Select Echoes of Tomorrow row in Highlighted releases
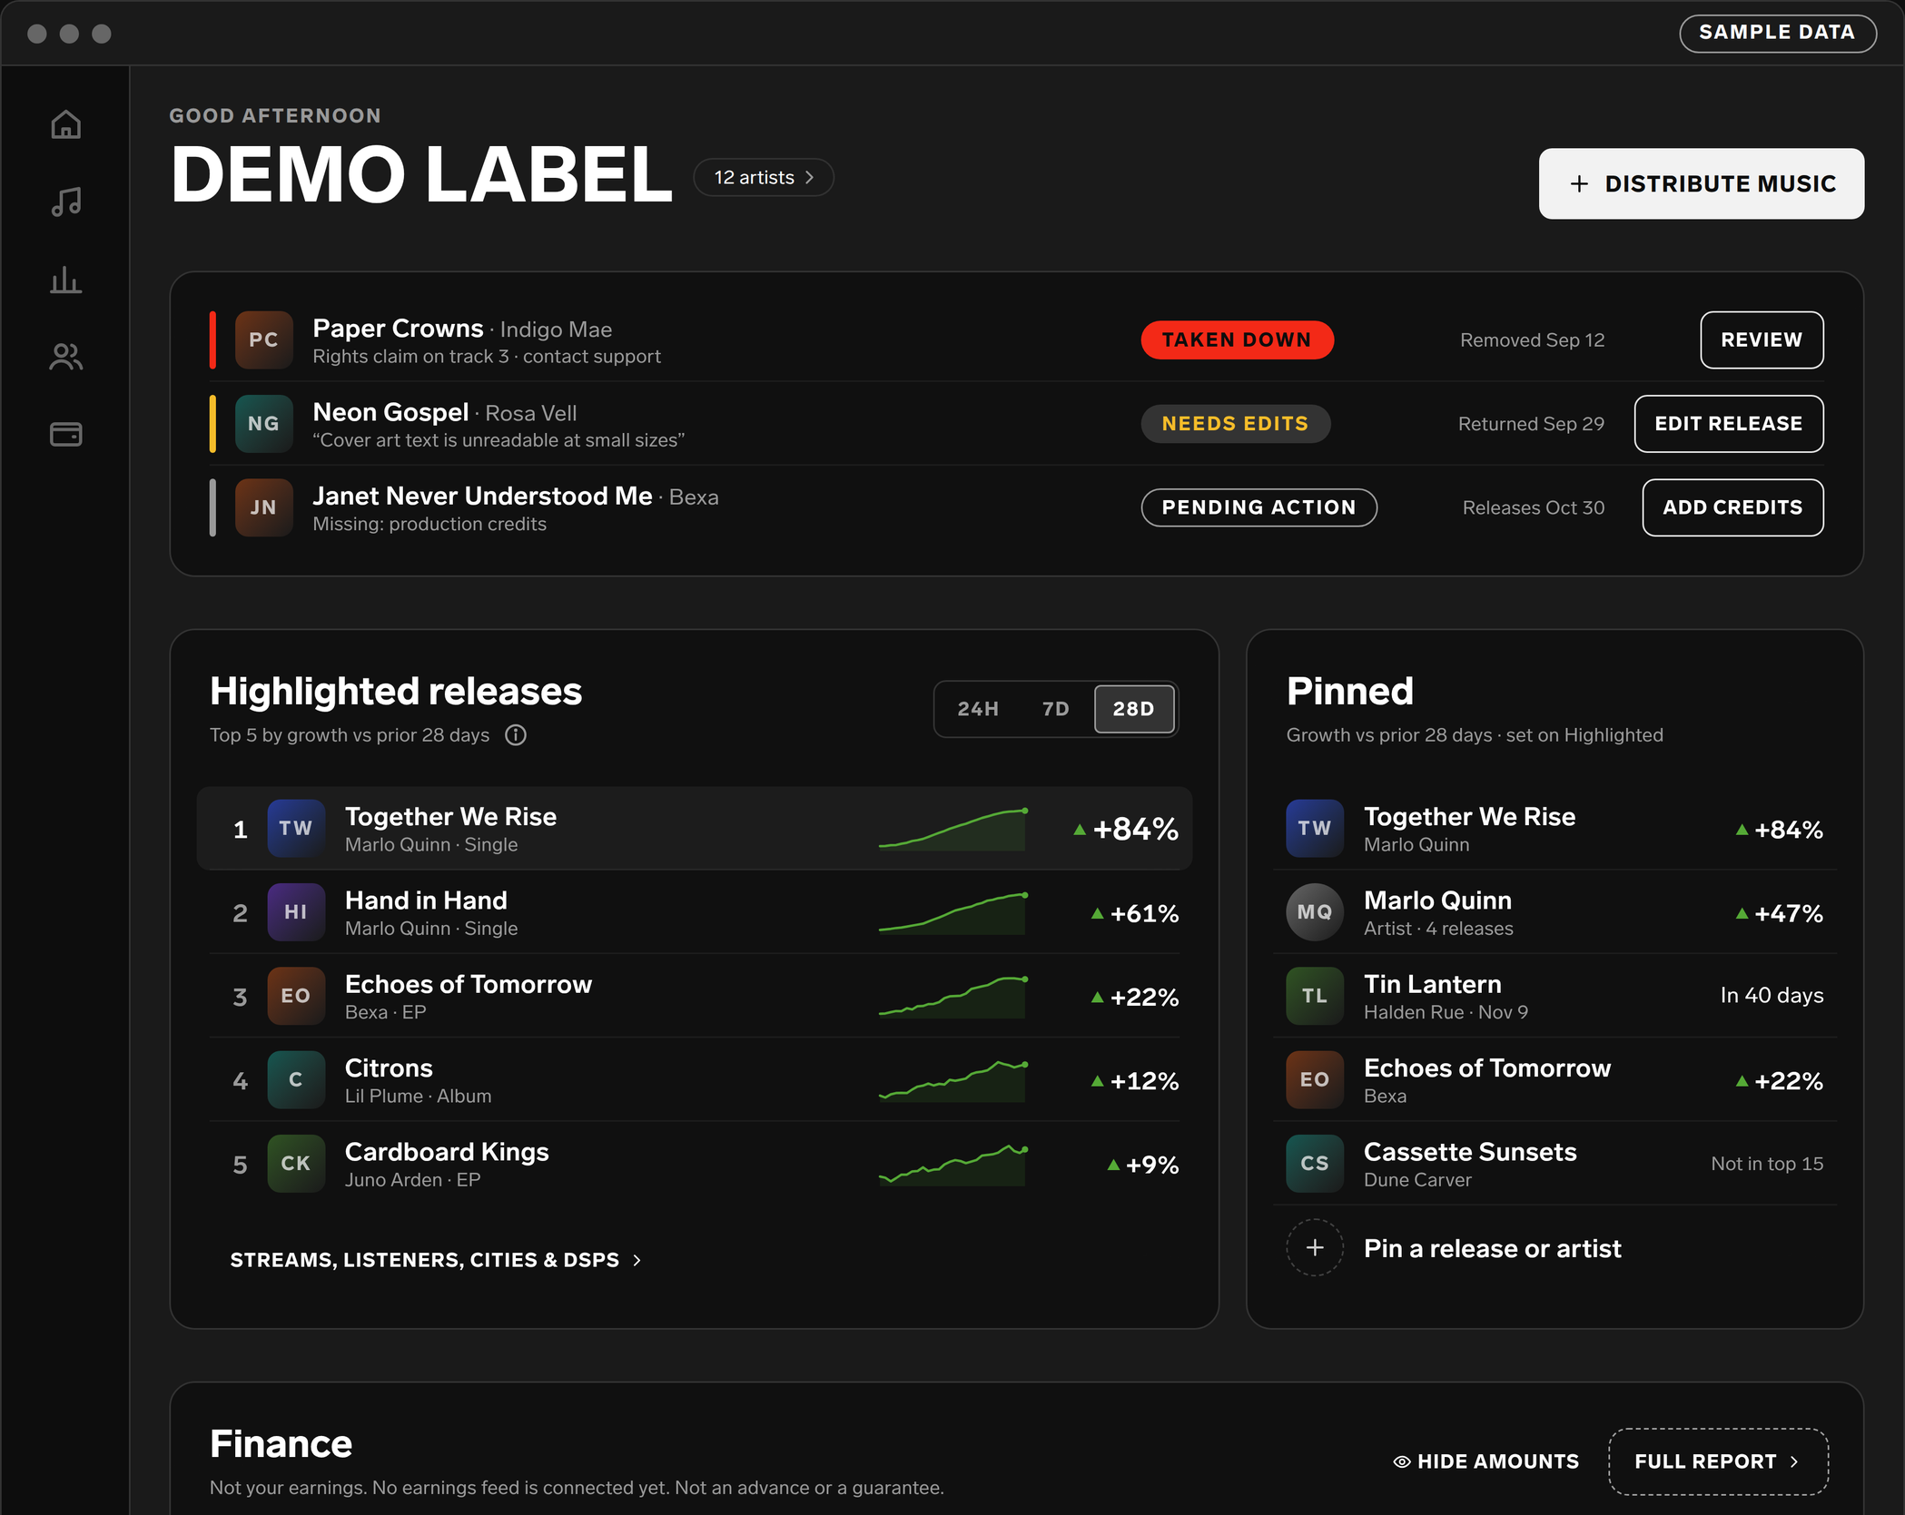The image size is (1905, 1515). click(695, 996)
